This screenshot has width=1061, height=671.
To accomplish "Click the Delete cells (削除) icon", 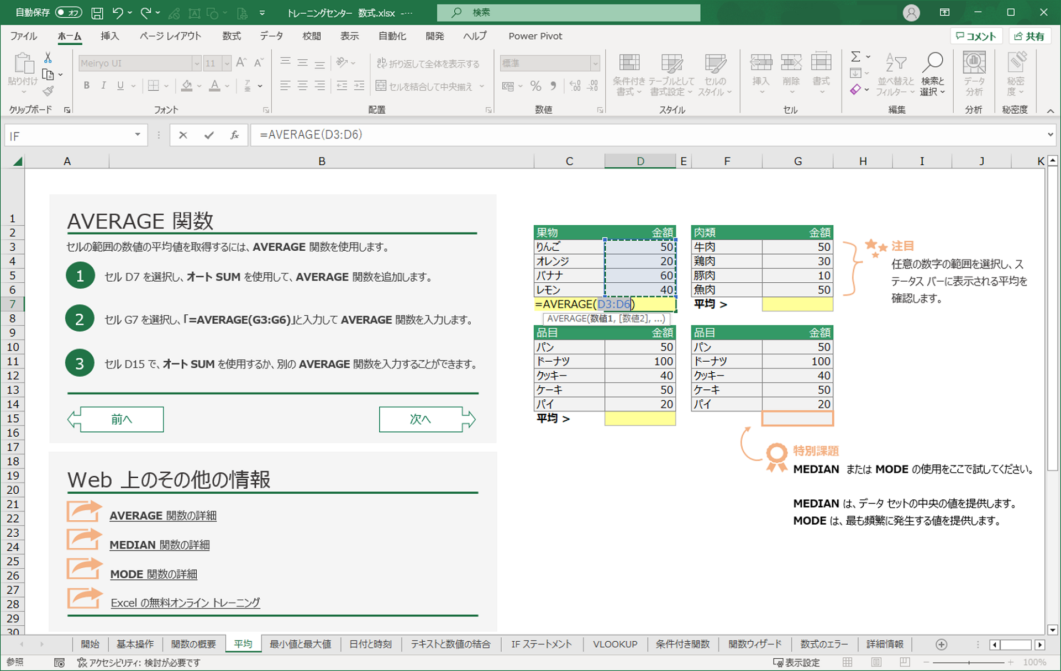I will [x=791, y=62].
